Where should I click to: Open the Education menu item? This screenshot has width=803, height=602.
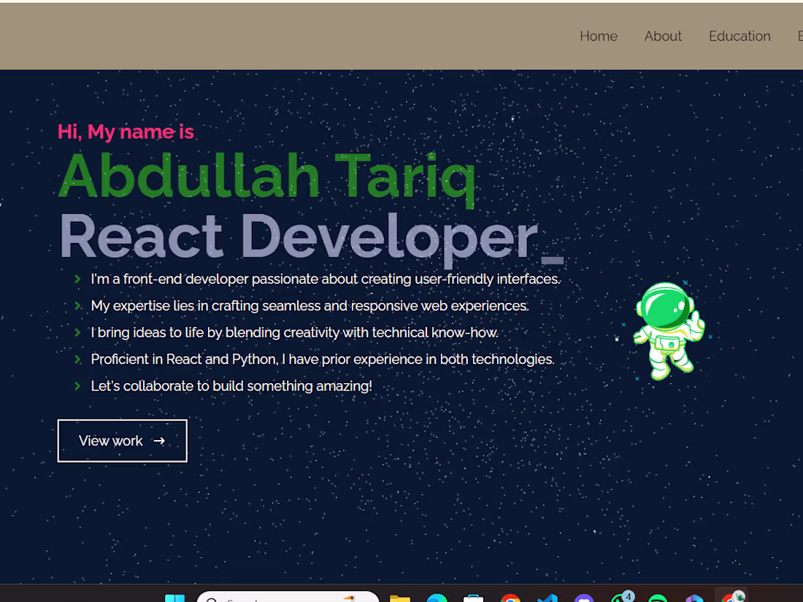pyautogui.click(x=739, y=36)
